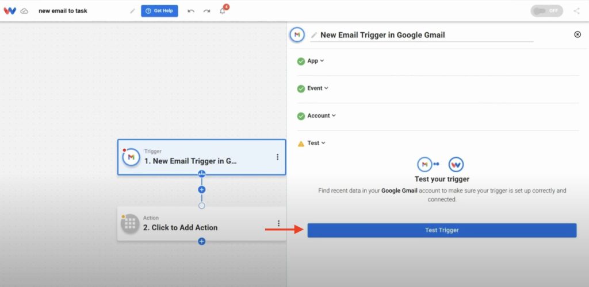Screen dimensions: 589x287
Task: Open the action step three-dot menu
Action: pyautogui.click(x=278, y=223)
